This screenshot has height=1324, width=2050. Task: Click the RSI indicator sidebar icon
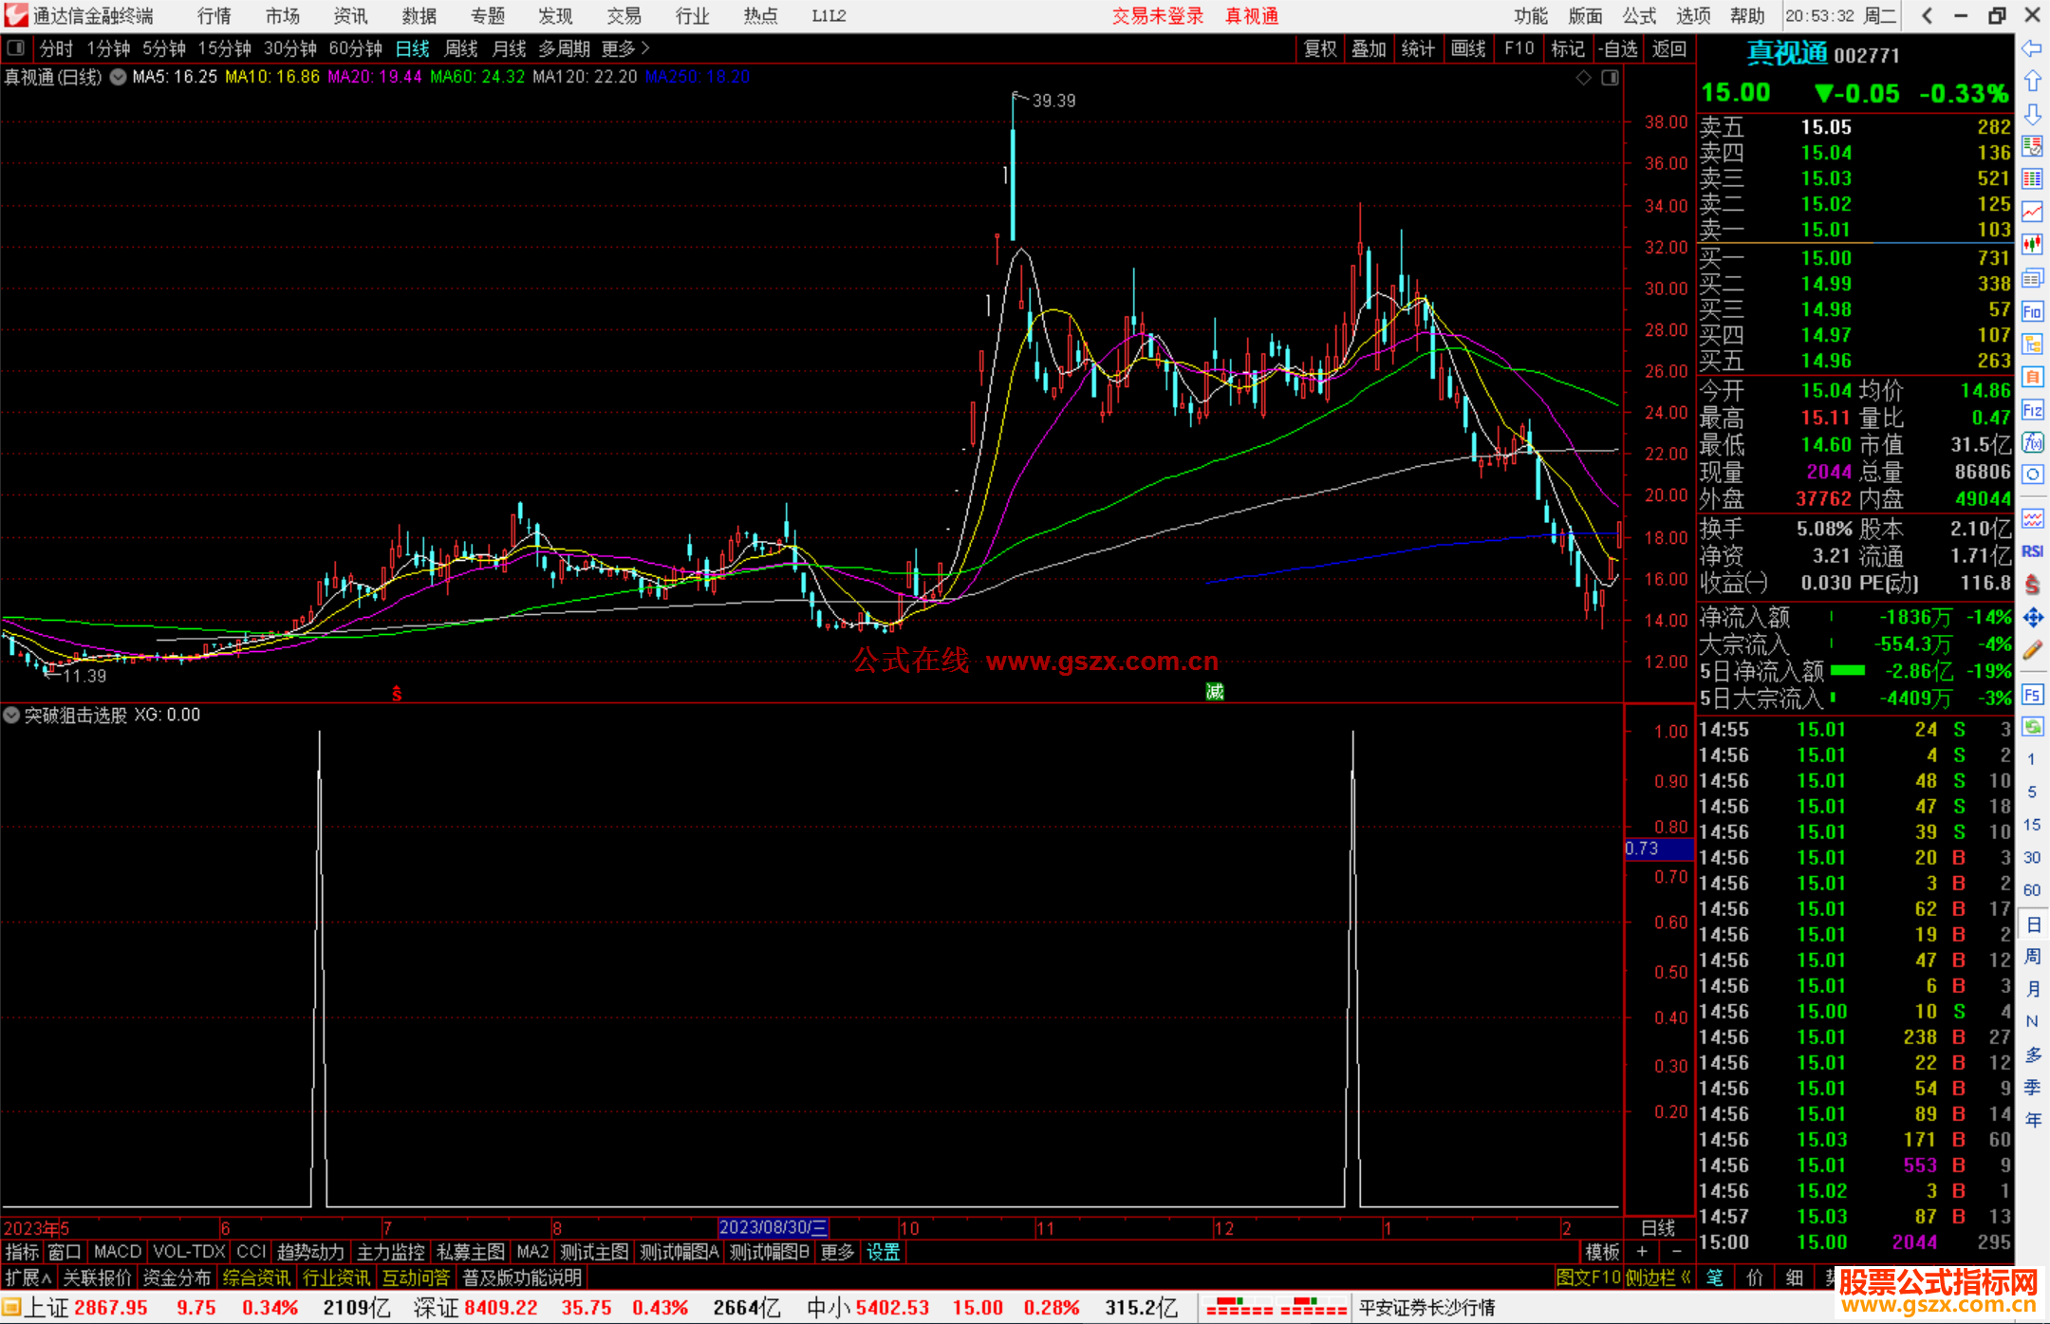point(2032,551)
